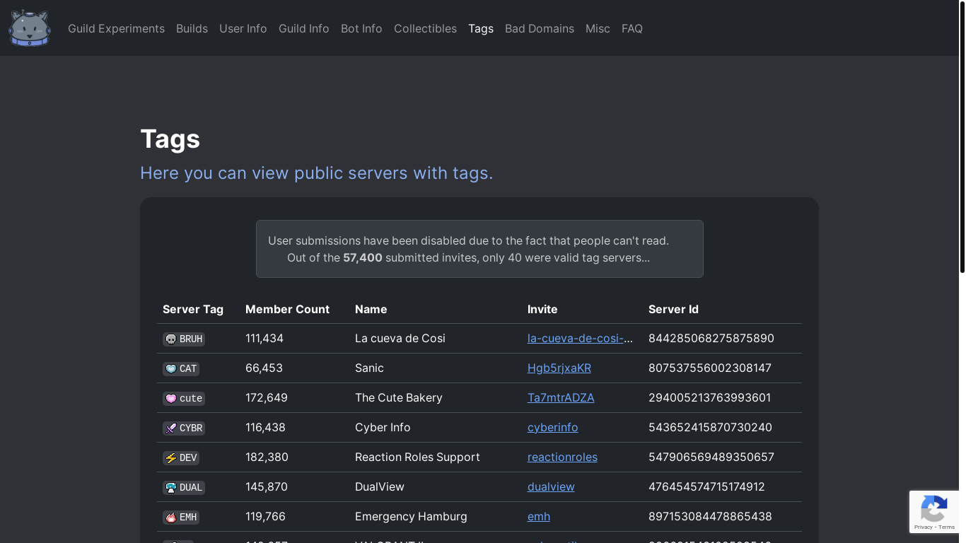Viewport: 966px width, 543px height.
Task: Click the purple sword icon on CYBR tag
Action: pyautogui.click(x=170, y=428)
